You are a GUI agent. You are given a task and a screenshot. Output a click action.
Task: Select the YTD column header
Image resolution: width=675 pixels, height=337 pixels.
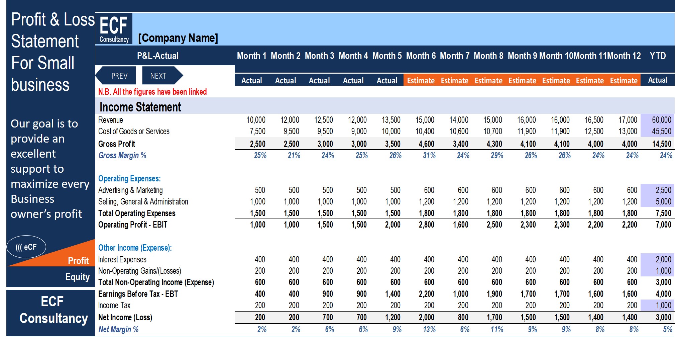[658, 56]
